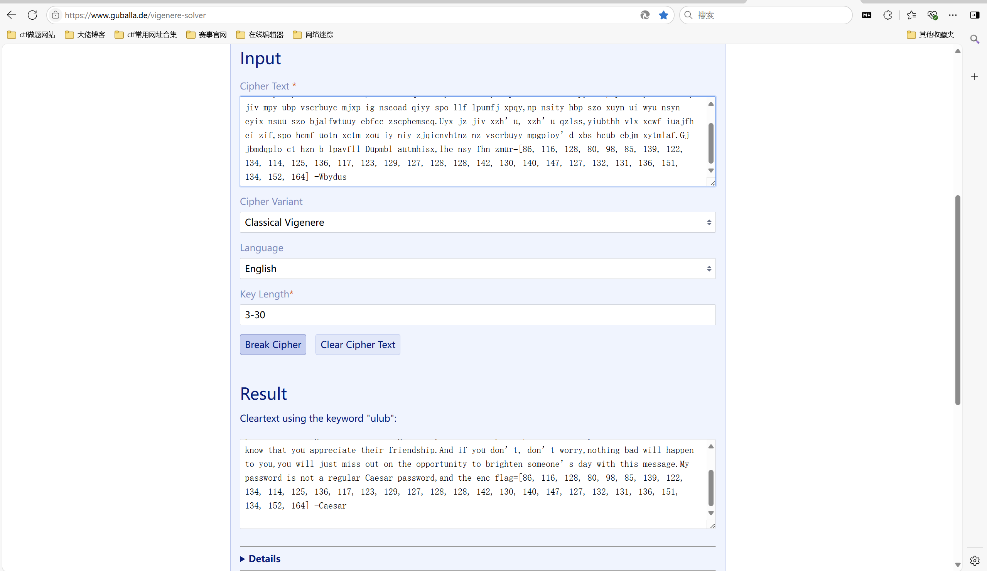Open the favorites list icon
Screen dimensions: 987x571
pos(911,15)
